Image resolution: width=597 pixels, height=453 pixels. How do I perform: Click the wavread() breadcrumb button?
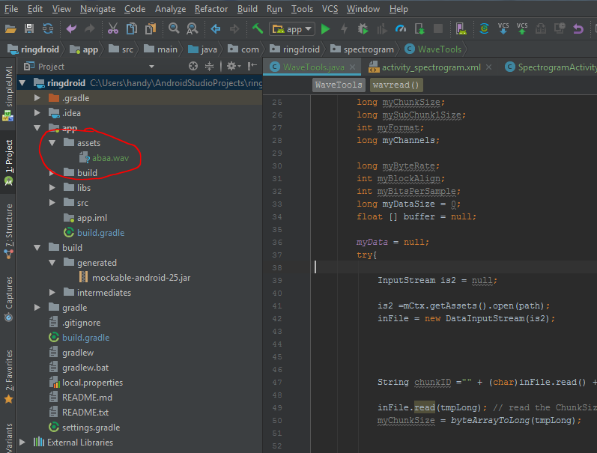395,85
